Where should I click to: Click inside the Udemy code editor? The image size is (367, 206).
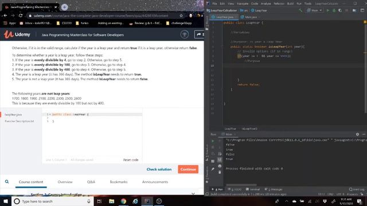[x=92, y=136]
